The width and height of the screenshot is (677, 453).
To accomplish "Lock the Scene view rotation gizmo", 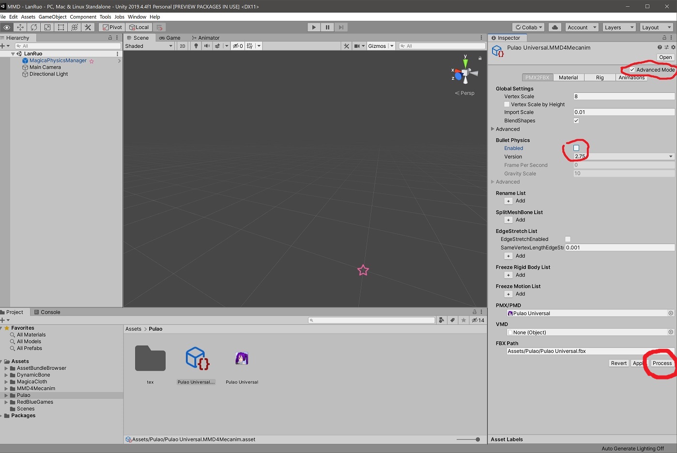I will [480, 58].
